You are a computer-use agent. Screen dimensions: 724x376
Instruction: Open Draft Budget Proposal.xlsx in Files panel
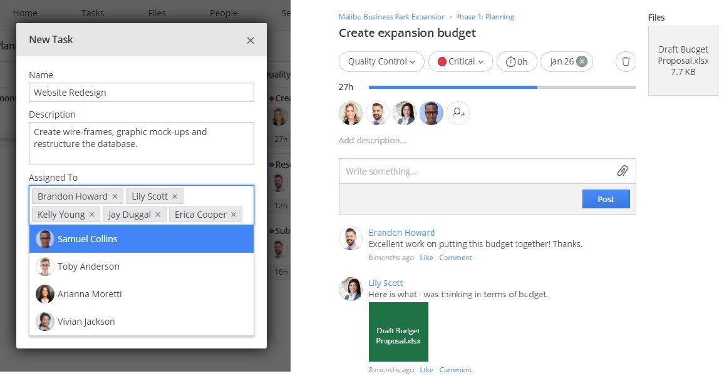coord(683,61)
